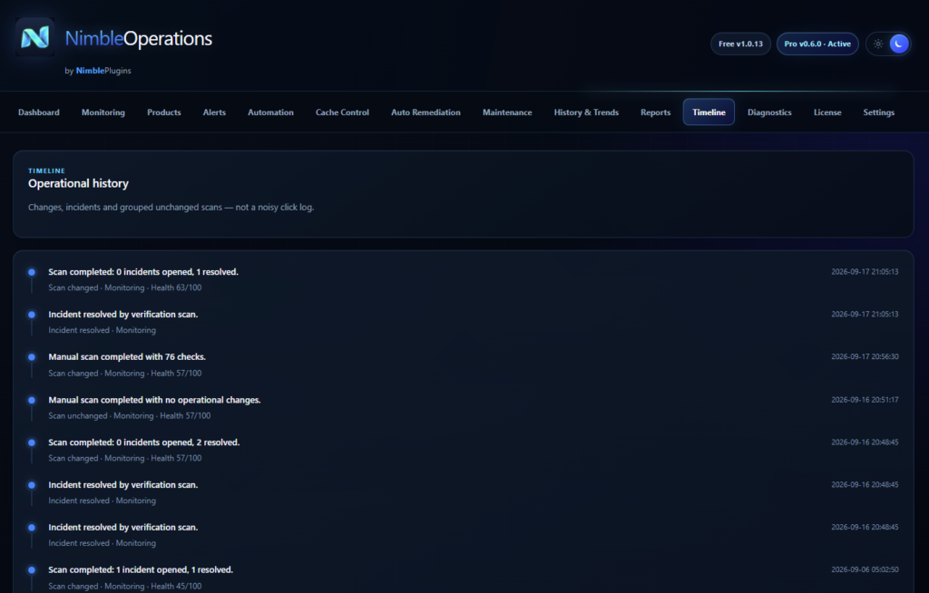The image size is (929, 593).
Task: Click marker for 1 incident opened scan
Action: coord(32,570)
